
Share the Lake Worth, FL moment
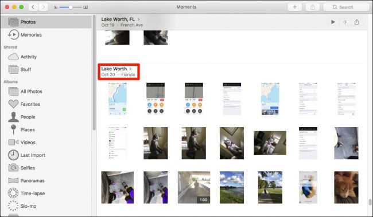(356, 22)
